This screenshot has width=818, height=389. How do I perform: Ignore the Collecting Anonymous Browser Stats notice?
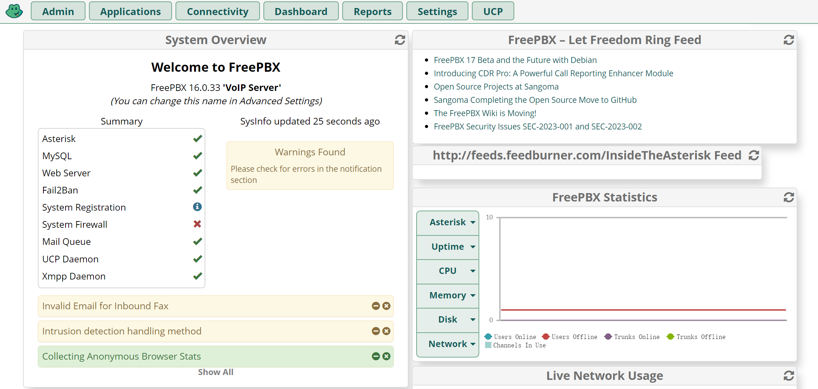[376, 356]
